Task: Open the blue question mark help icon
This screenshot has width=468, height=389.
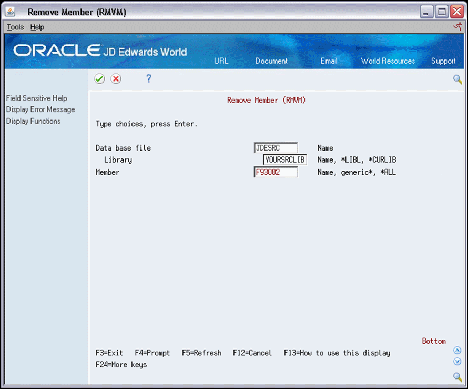Action: (149, 78)
